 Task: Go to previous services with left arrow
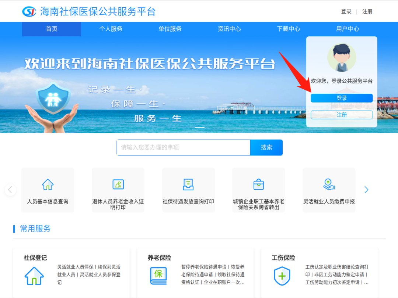(10, 190)
